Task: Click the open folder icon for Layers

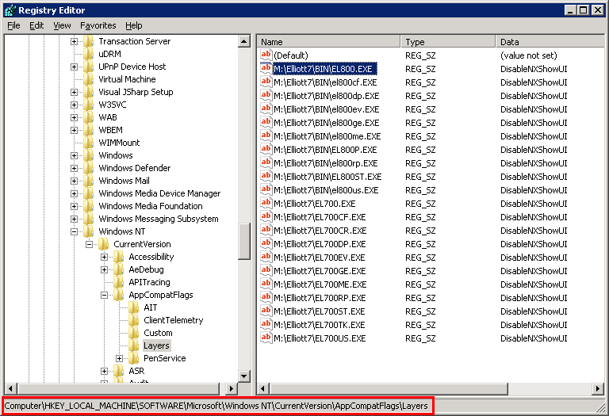Action: (134, 345)
